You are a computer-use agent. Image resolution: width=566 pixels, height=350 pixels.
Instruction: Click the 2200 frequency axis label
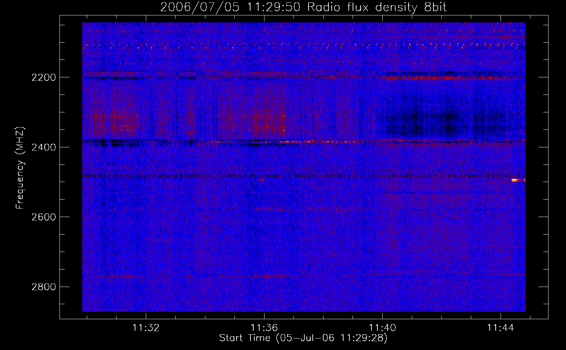point(44,77)
